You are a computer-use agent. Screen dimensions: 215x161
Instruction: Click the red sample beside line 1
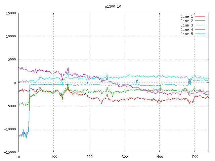(x=200, y=16)
